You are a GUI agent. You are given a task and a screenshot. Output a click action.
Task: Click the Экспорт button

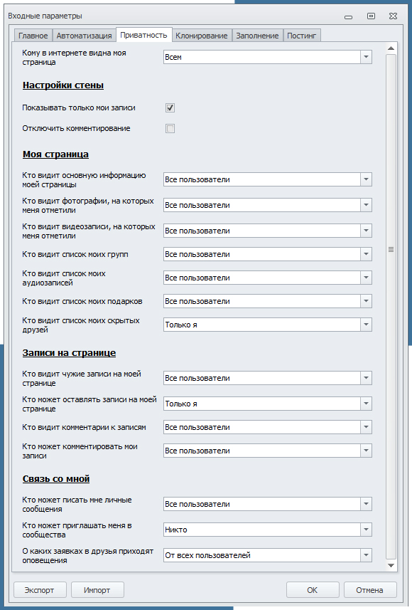coord(40,590)
